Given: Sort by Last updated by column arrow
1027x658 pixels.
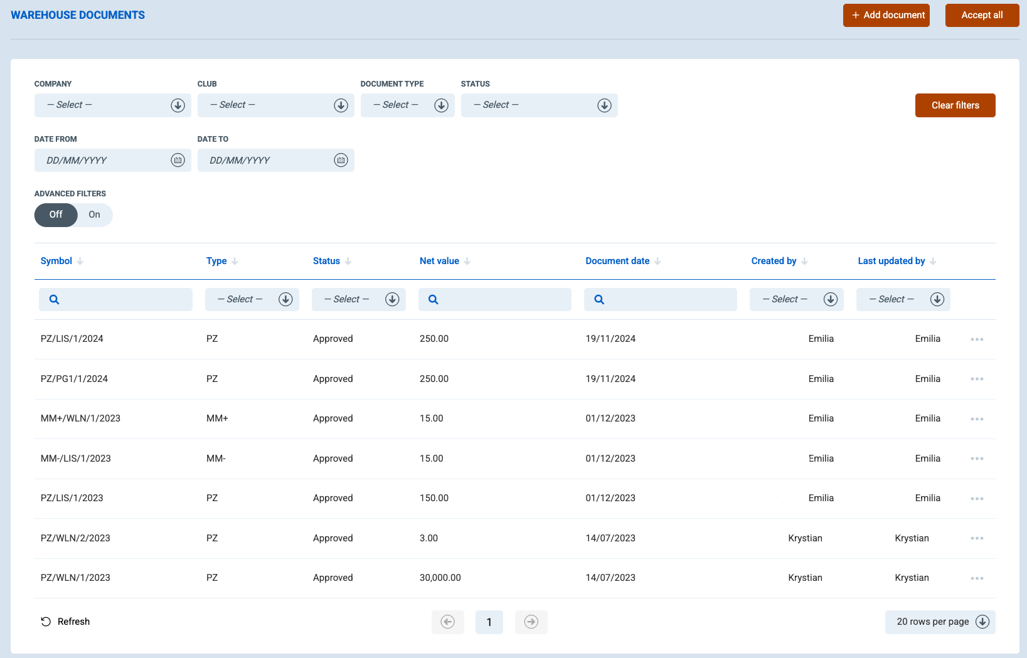Looking at the screenshot, I should click(933, 262).
